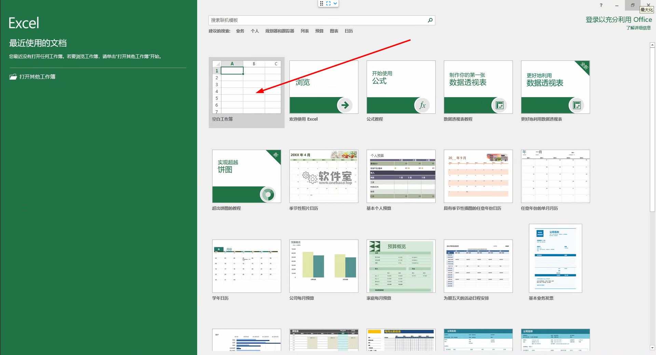Screen dimensions: 656x355
Task: Click the screenshot frame icon at top
Action: (x=328, y=3)
